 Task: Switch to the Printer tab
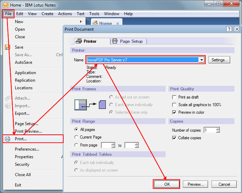pyautogui.click(x=92, y=41)
